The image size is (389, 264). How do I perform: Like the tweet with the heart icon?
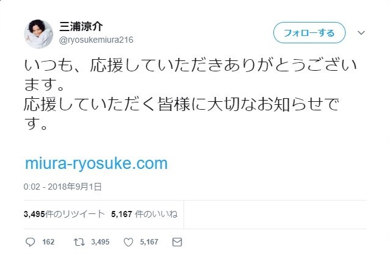(x=128, y=242)
